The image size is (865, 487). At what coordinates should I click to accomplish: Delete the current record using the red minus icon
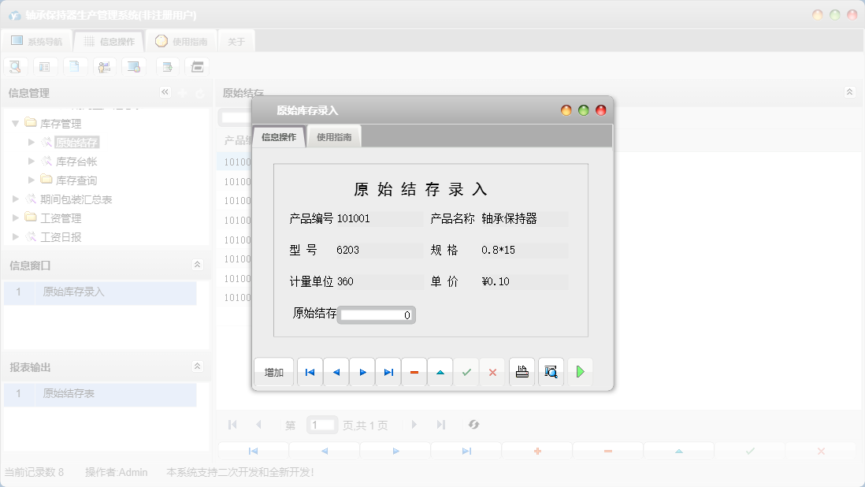pyautogui.click(x=414, y=371)
